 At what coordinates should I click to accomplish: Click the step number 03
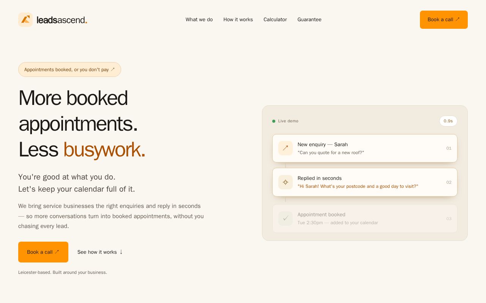pyautogui.click(x=449, y=219)
